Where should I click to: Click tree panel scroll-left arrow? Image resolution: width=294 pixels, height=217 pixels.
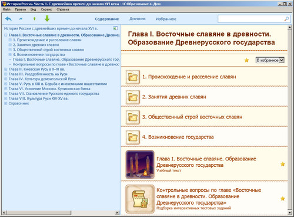click(4, 212)
